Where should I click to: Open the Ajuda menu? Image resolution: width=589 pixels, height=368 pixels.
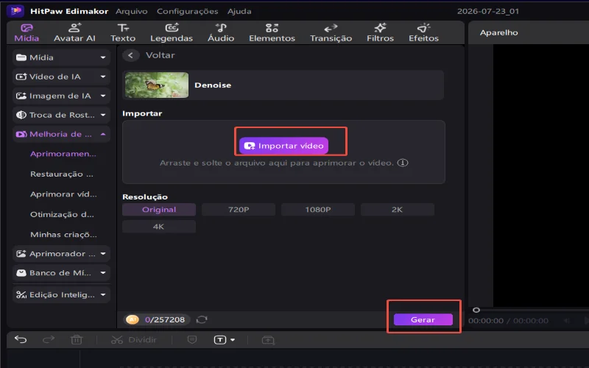click(x=239, y=11)
